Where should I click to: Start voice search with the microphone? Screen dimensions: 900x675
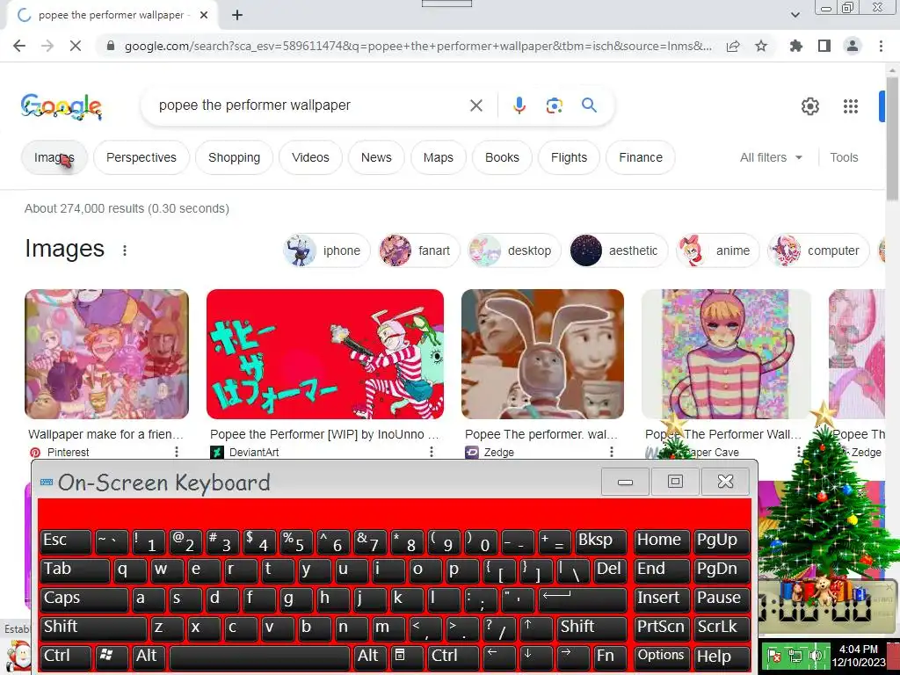pyautogui.click(x=519, y=105)
